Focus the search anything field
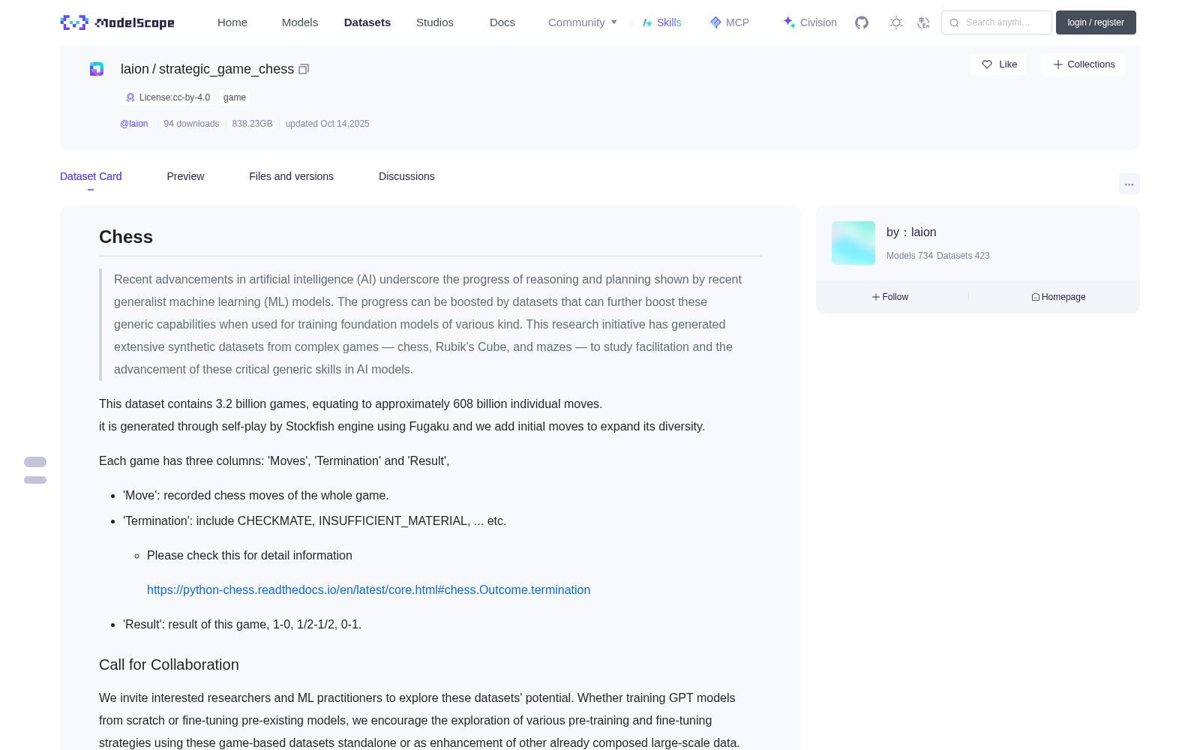 coord(997,22)
